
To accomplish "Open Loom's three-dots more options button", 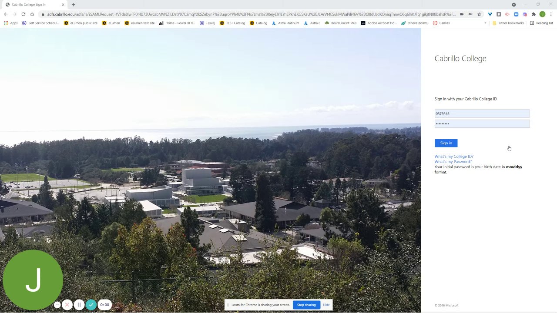I will coord(57,305).
